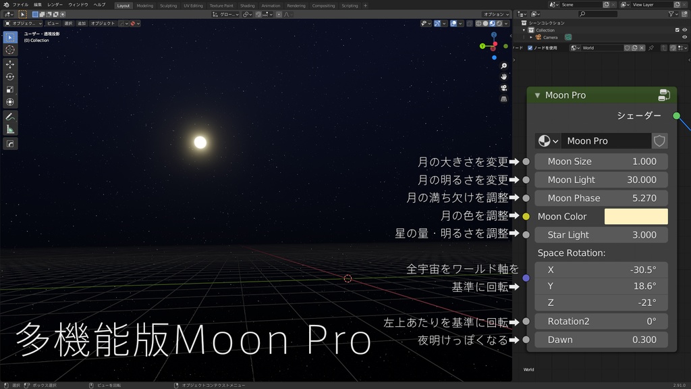Select the Rotate tool in the left toolbar
Image resolution: width=691 pixels, height=389 pixels.
9,75
